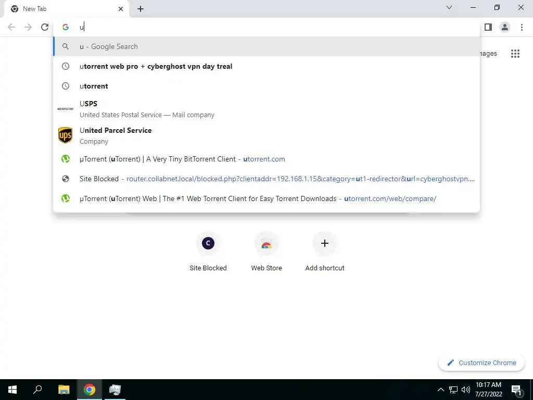
Task: Click the magnifier icon next to 'u - Google Search'
Action: pos(66,46)
